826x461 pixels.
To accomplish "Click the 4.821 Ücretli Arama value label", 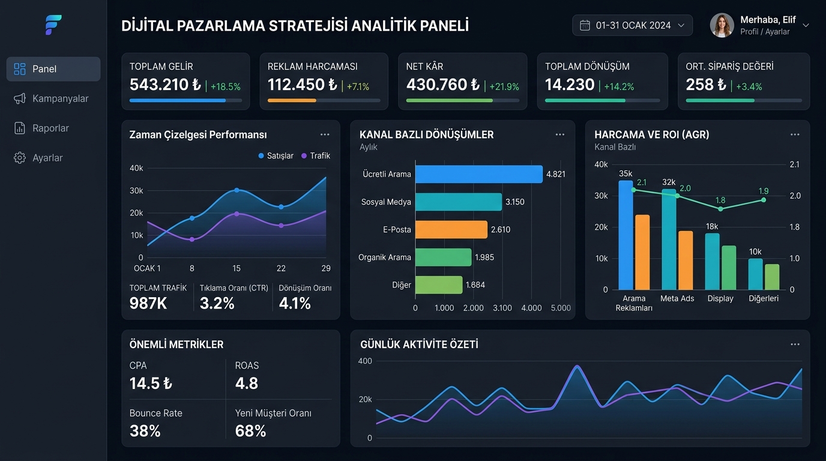I will click(x=556, y=174).
